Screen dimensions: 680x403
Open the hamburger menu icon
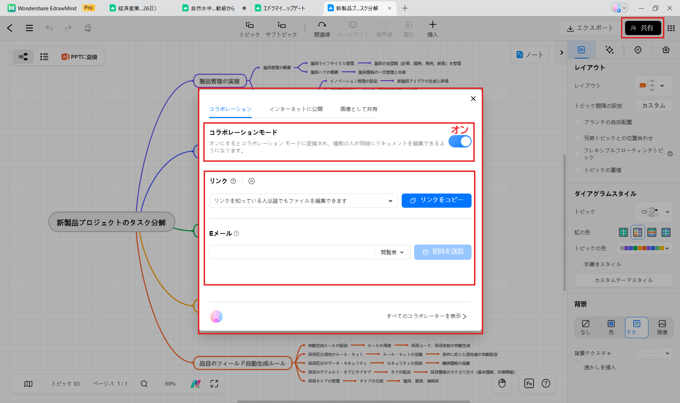coord(29,28)
